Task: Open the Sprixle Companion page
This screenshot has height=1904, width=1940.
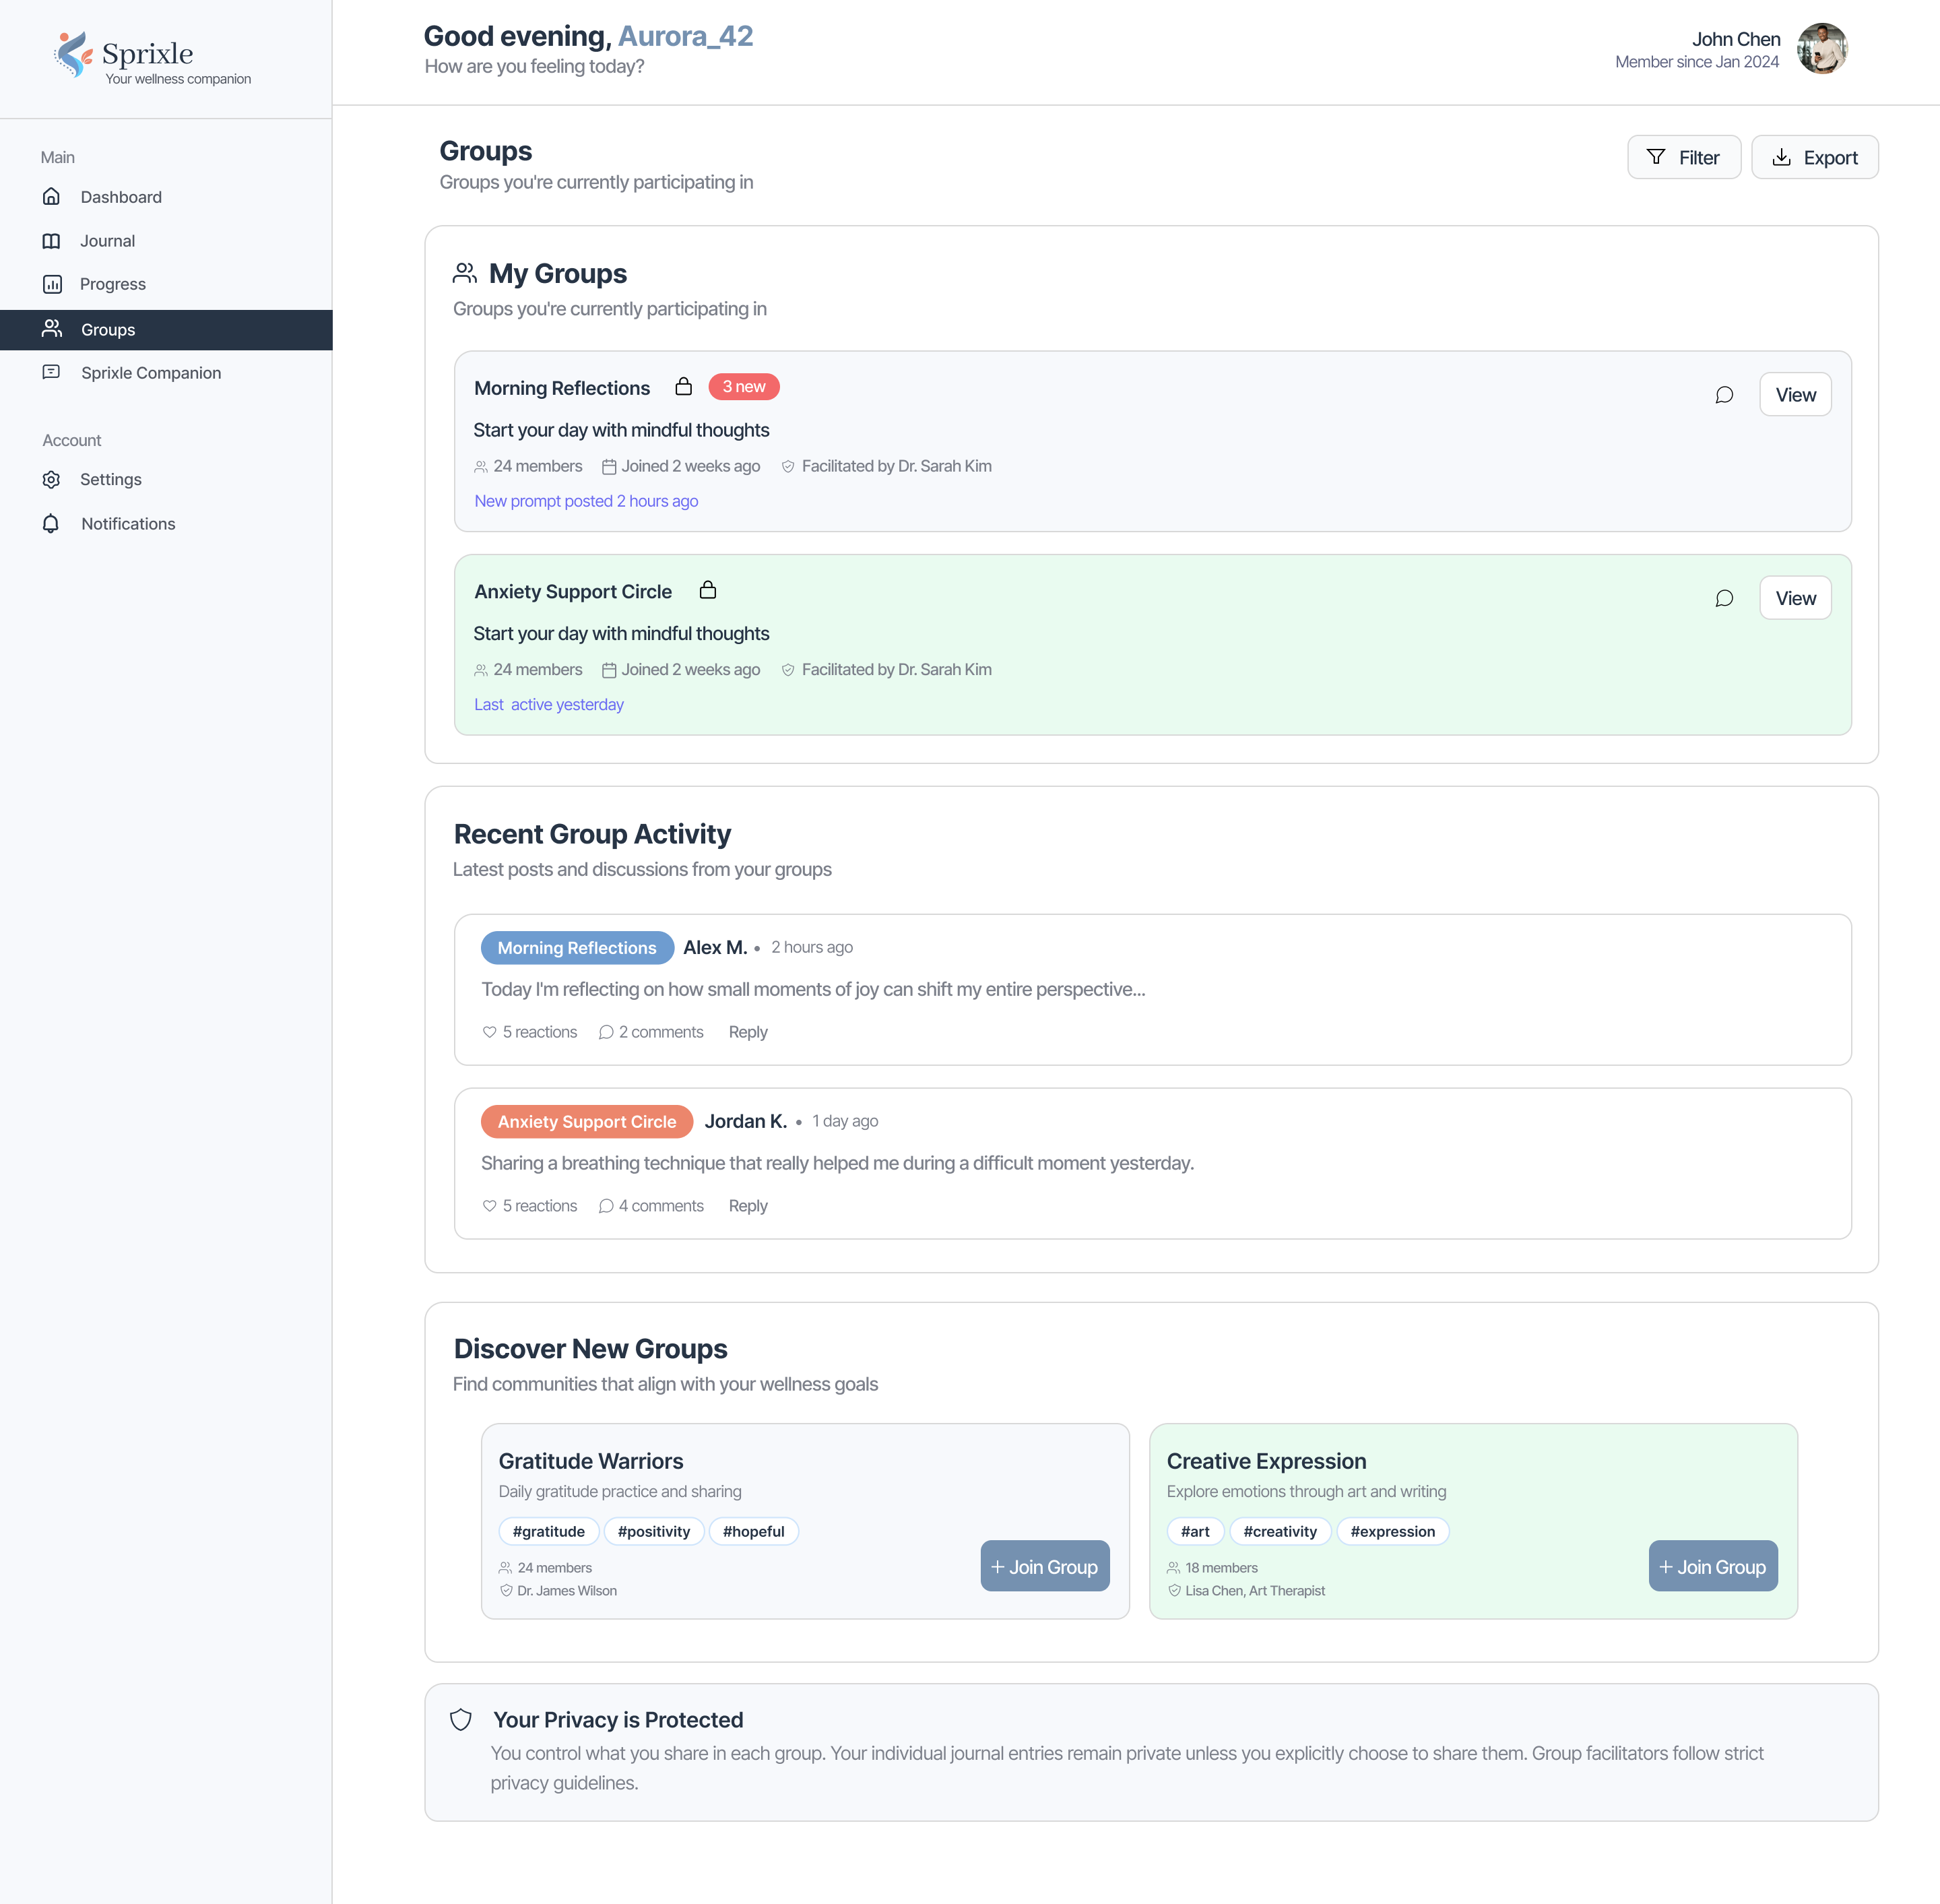Action: pyautogui.click(x=150, y=373)
